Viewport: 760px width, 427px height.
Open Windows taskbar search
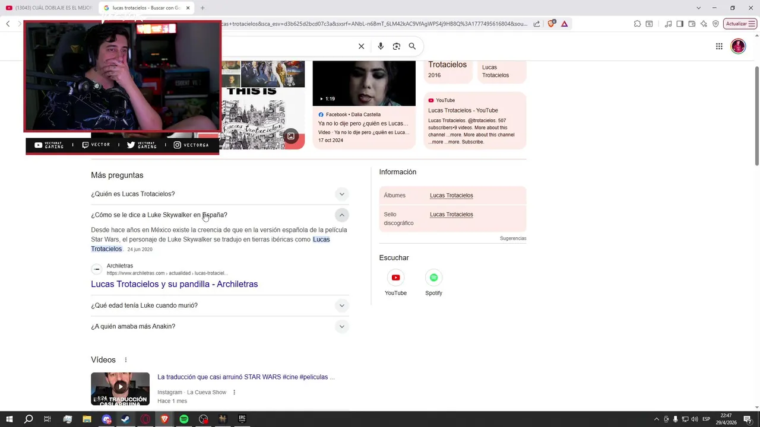pos(28,419)
